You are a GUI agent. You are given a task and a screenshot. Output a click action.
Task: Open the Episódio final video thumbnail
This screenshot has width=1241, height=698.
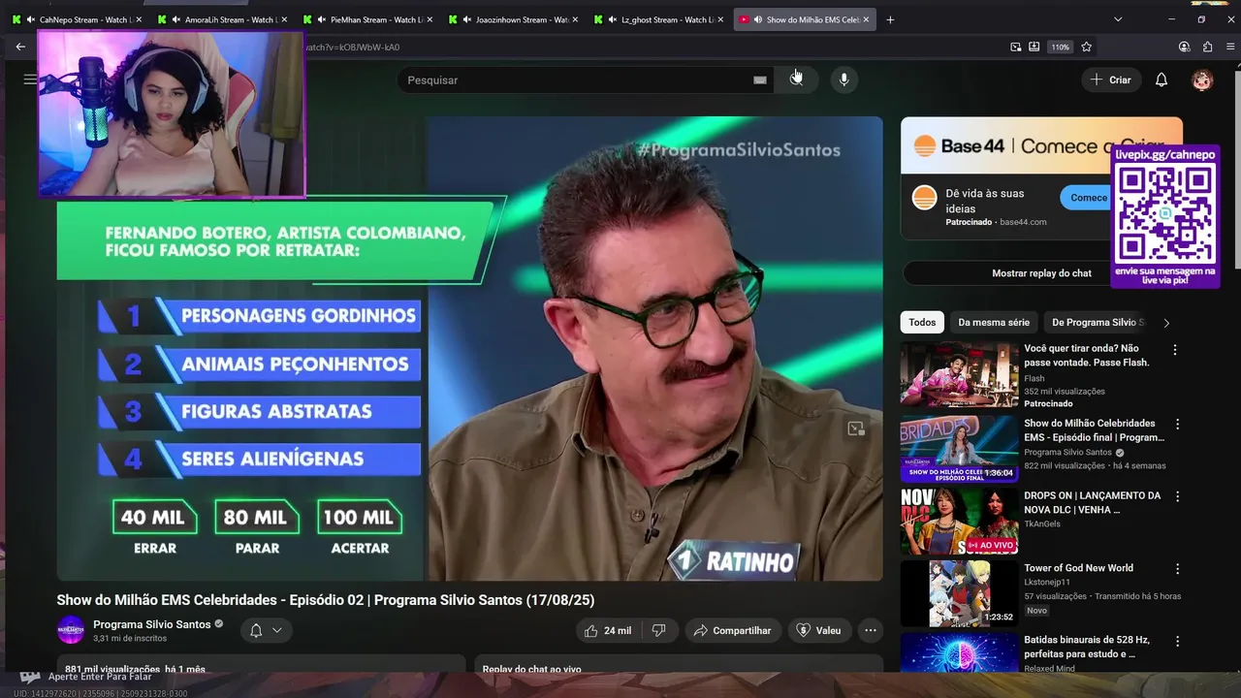959,449
